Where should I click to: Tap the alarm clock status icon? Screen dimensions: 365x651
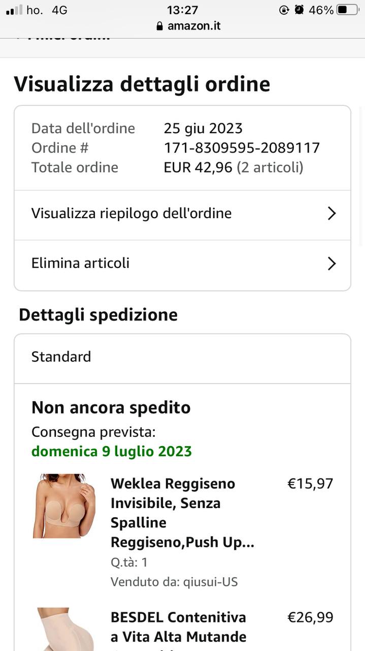pyautogui.click(x=300, y=10)
